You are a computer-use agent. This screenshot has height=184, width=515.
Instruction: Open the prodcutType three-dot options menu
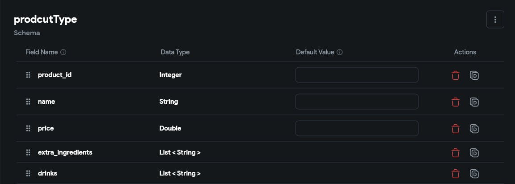tap(495, 20)
